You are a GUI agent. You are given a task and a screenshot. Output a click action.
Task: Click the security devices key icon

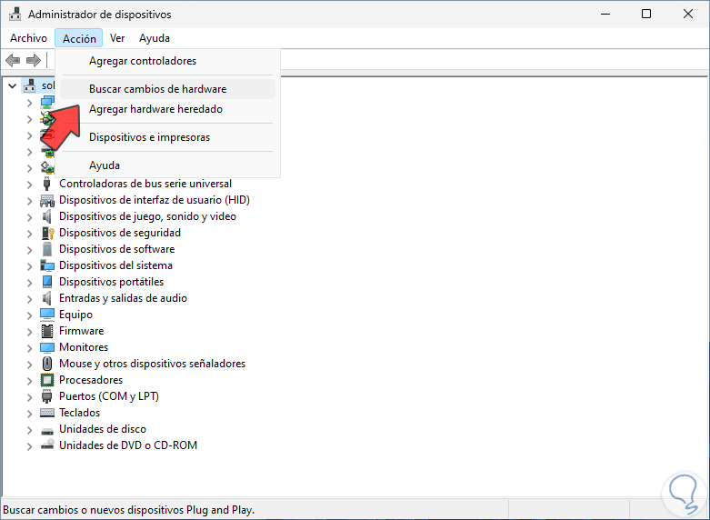(47, 233)
